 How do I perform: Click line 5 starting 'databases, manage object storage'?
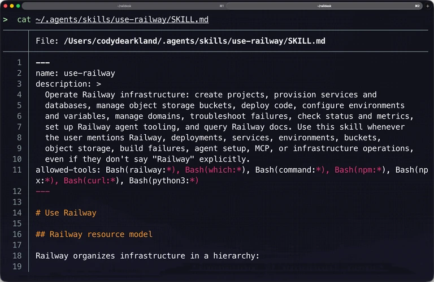tap(224, 106)
